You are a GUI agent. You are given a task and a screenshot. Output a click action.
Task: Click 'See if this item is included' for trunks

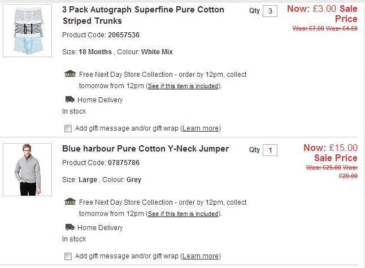183,87
